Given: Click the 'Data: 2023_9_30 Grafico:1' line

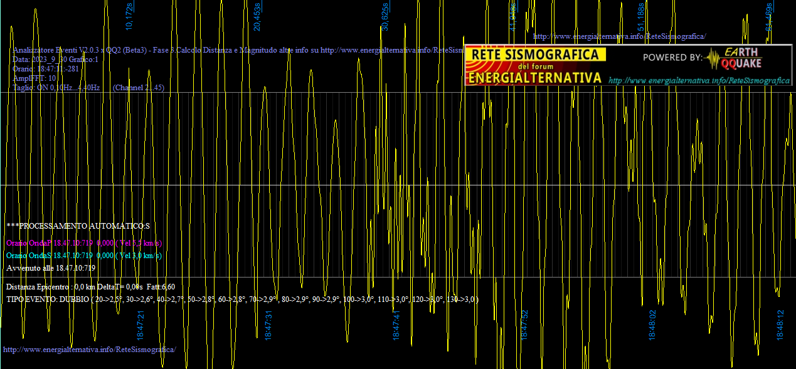Looking at the screenshot, I should click(x=56, y=60).
